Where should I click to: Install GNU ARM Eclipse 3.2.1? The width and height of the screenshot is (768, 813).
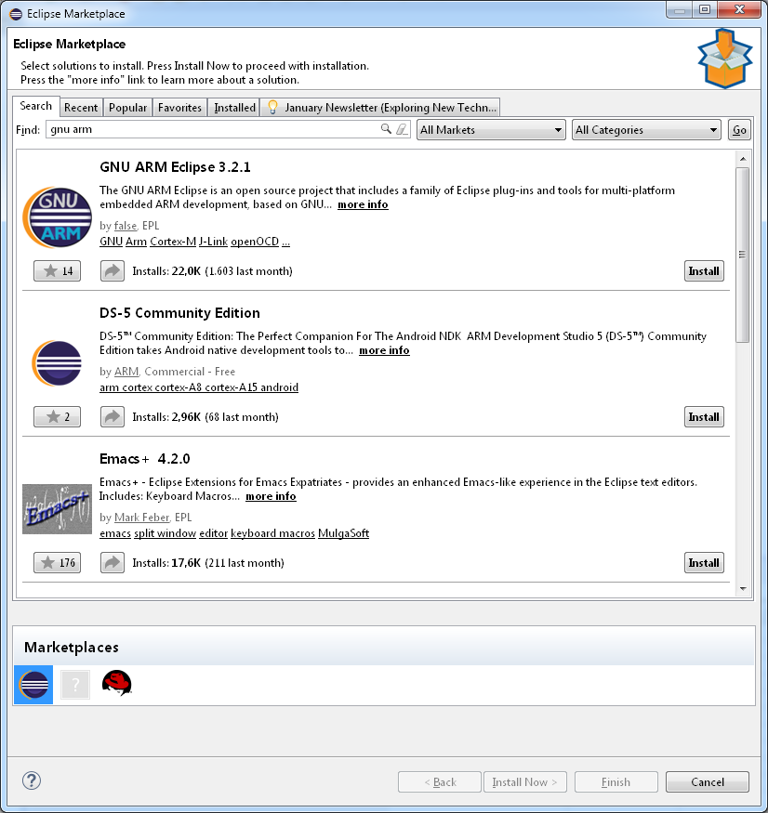click(x=704, y=271)
